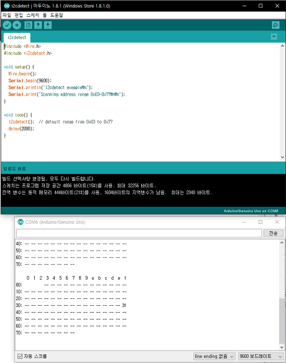Open the 도움말 menu

(x=57, y=16)
